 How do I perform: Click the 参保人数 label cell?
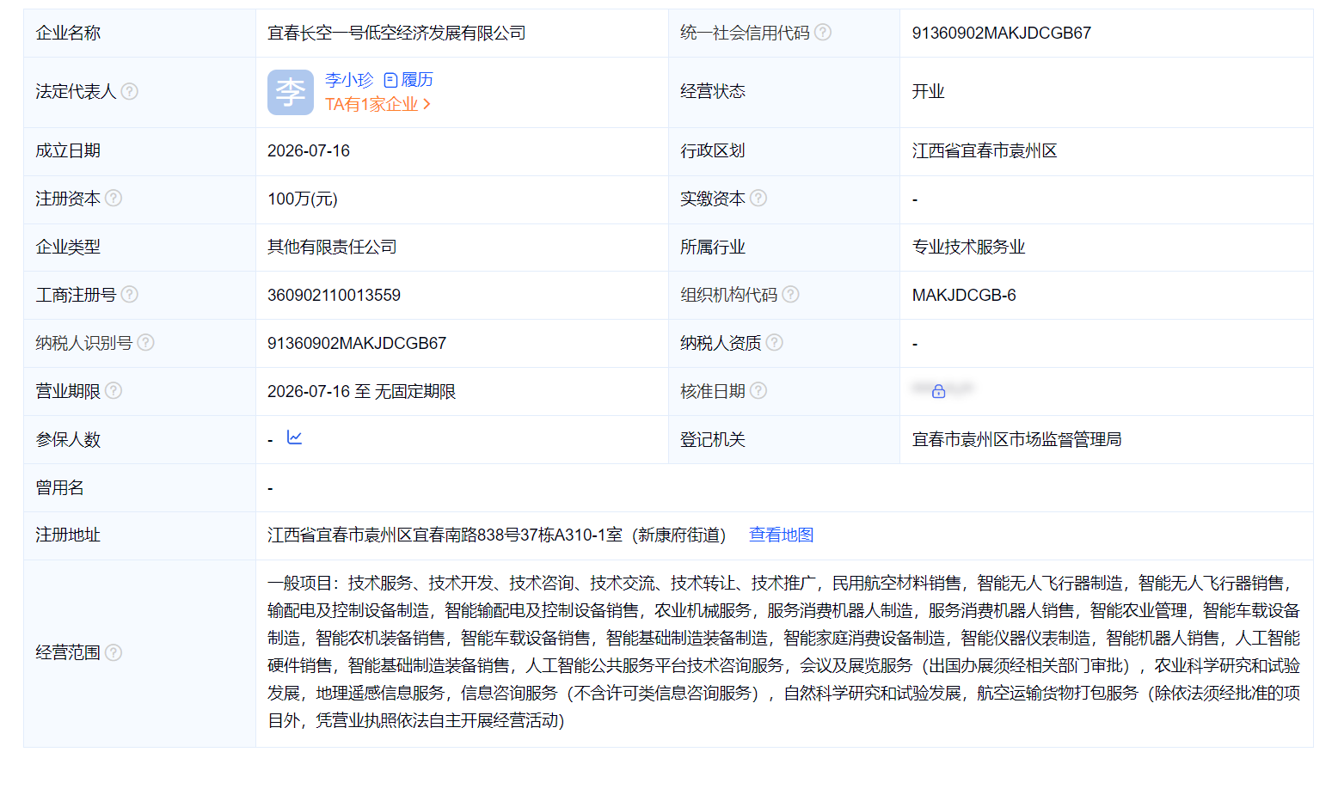tap(139, 439)
